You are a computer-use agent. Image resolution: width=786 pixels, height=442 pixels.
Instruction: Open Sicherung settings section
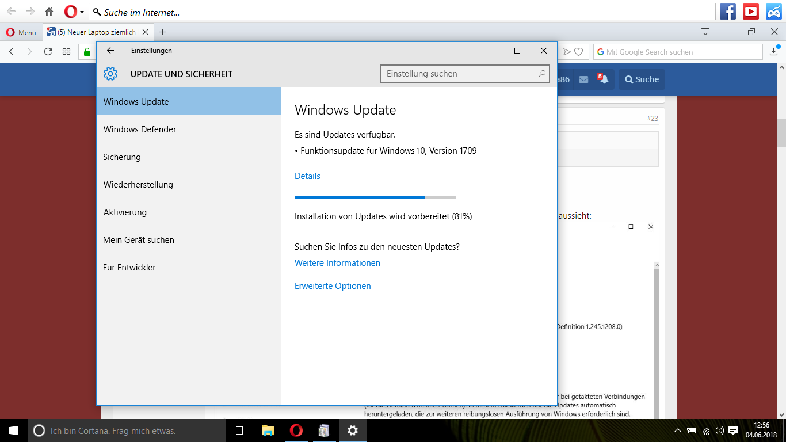[189, 157]
